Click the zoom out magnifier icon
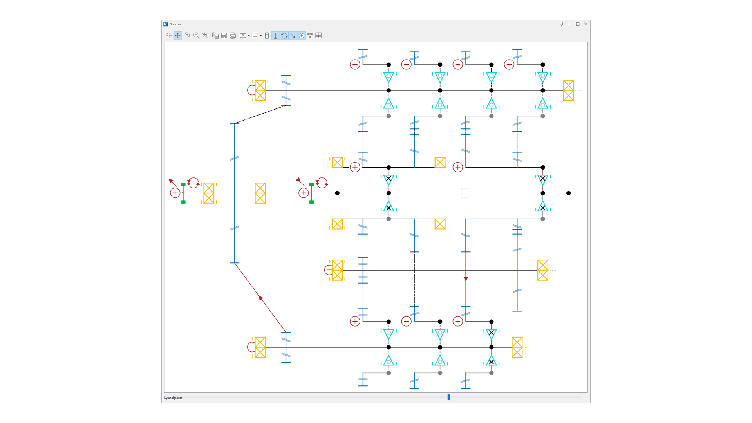The width and height of the screenshot is (752, 423). point(196,36)
